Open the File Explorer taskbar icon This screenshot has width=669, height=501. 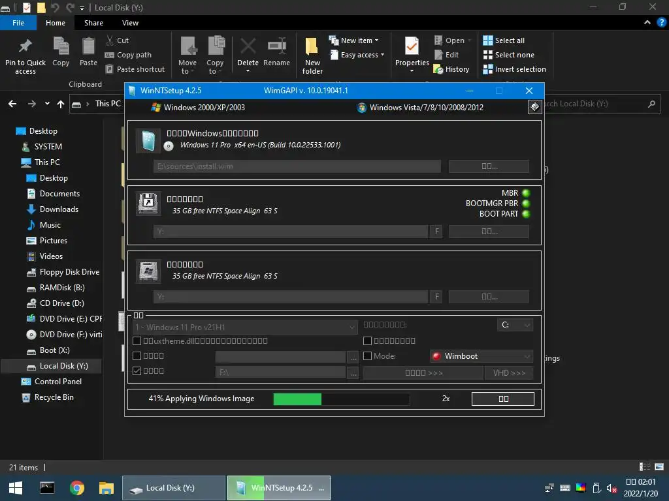[106, 488]
